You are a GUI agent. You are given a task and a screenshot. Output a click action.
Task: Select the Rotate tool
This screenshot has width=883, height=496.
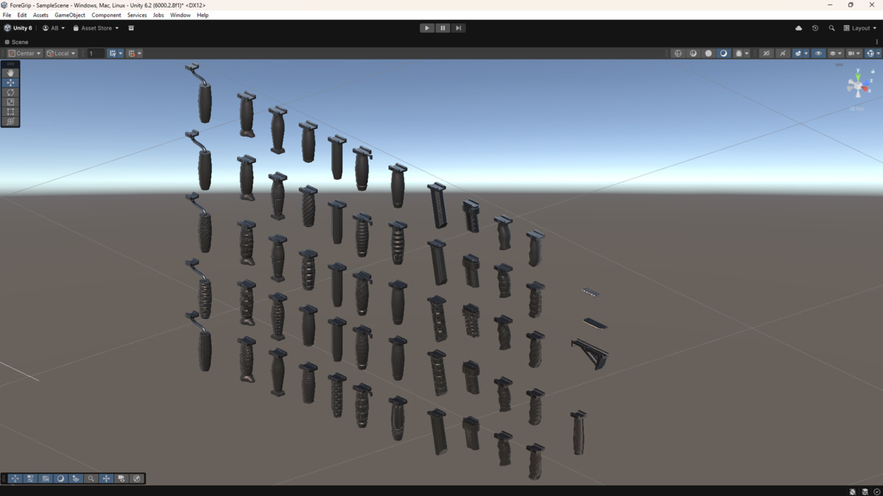pos(10,92)
